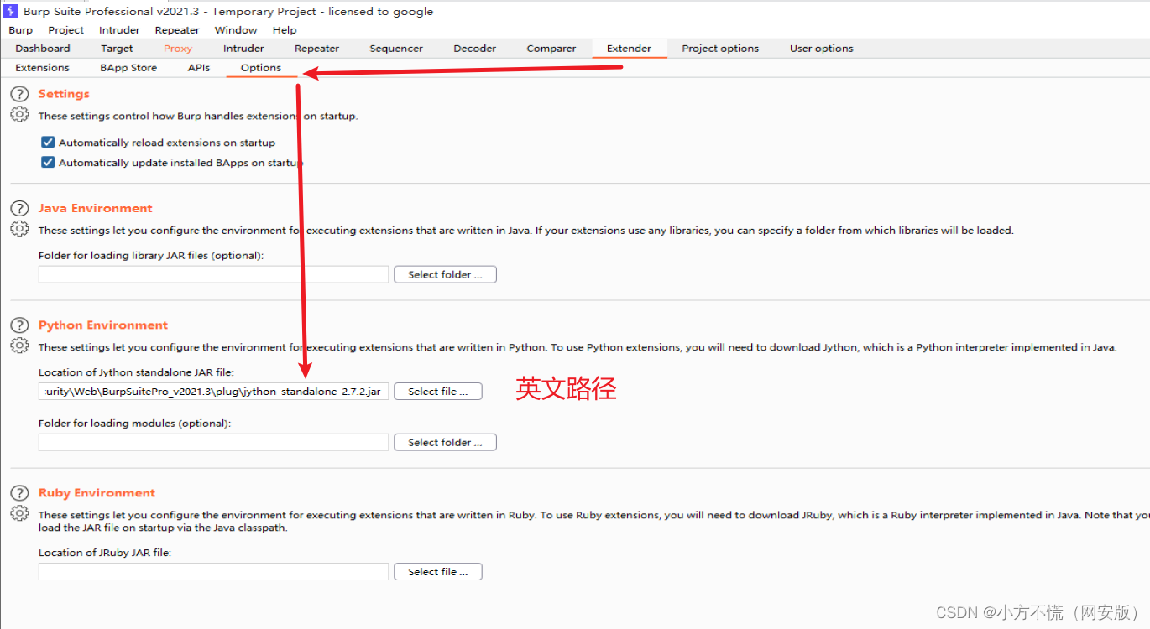Focus the Jython standalone JAR location field

(214, 392)
